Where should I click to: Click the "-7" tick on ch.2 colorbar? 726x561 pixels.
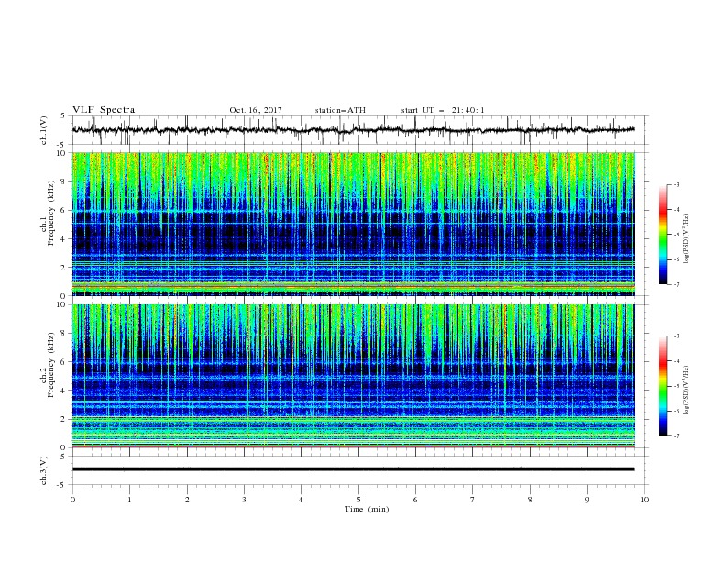676,436
